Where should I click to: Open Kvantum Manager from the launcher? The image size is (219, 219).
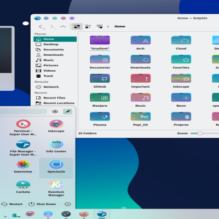(x=56, y=188)
